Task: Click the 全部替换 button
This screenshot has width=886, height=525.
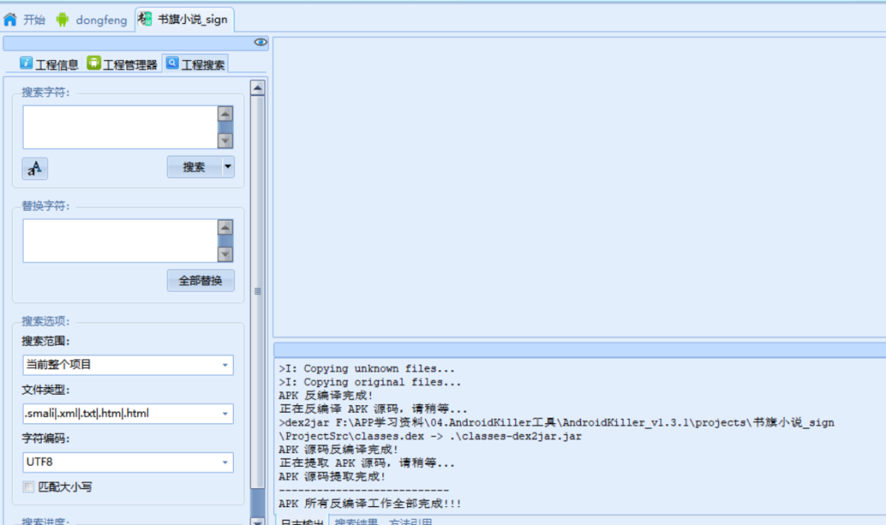Action: pyautogui.click(x=201, y=281)
